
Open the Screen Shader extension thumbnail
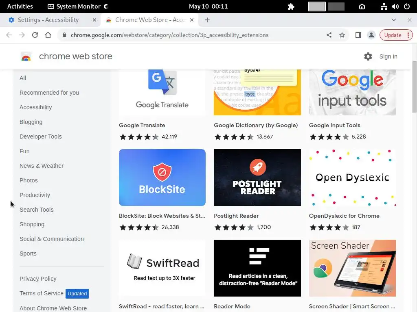[x=352, y=268]
